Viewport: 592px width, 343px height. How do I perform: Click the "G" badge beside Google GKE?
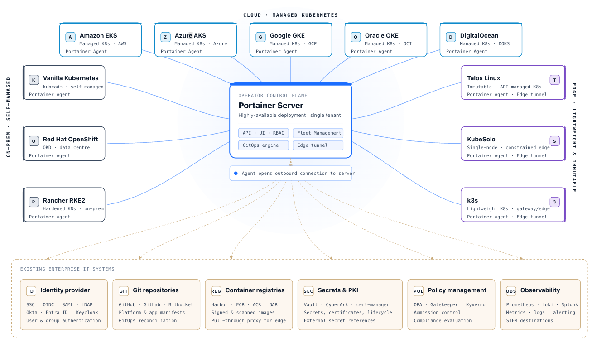(260, 37)
